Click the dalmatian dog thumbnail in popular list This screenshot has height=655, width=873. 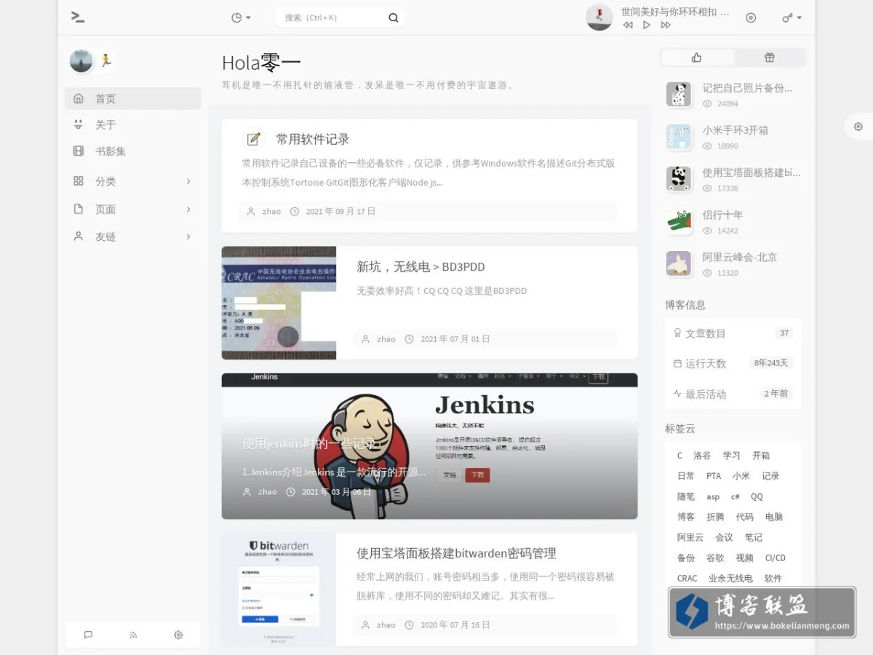[x=679, y=95]
